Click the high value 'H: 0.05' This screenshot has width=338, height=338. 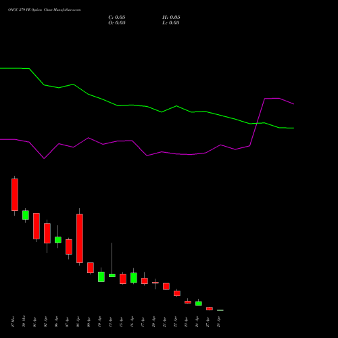[x=171, y=18]
